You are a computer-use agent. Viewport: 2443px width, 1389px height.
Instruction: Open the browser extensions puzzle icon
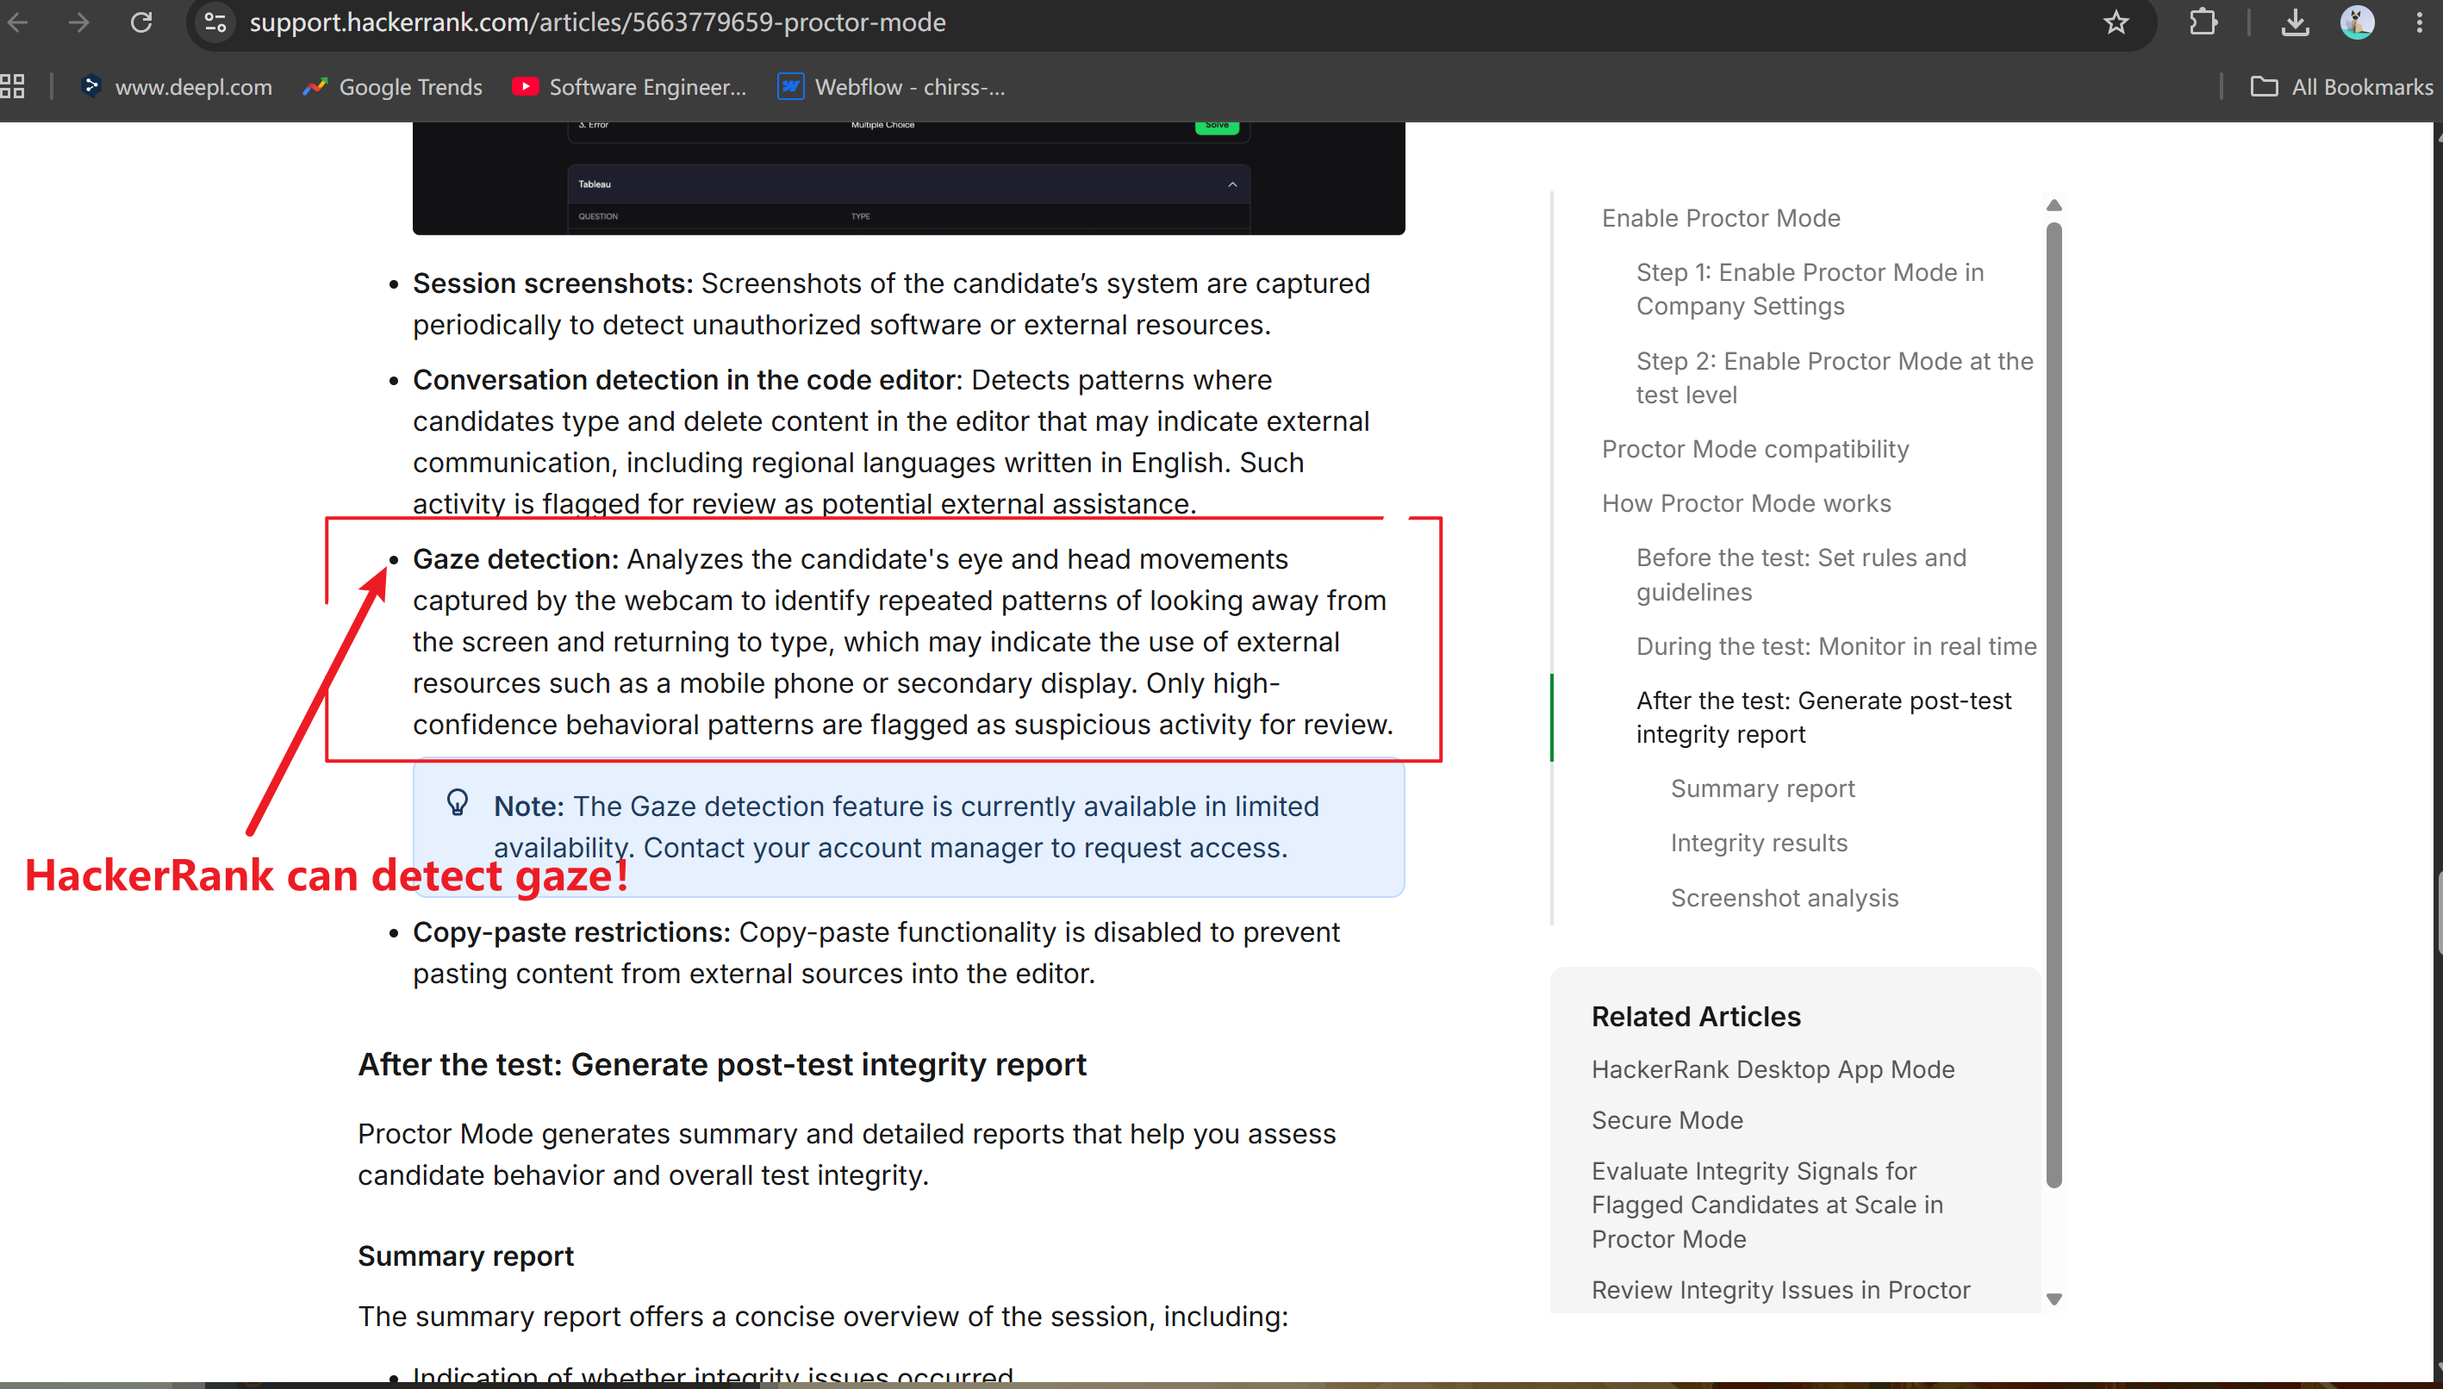2203,22
